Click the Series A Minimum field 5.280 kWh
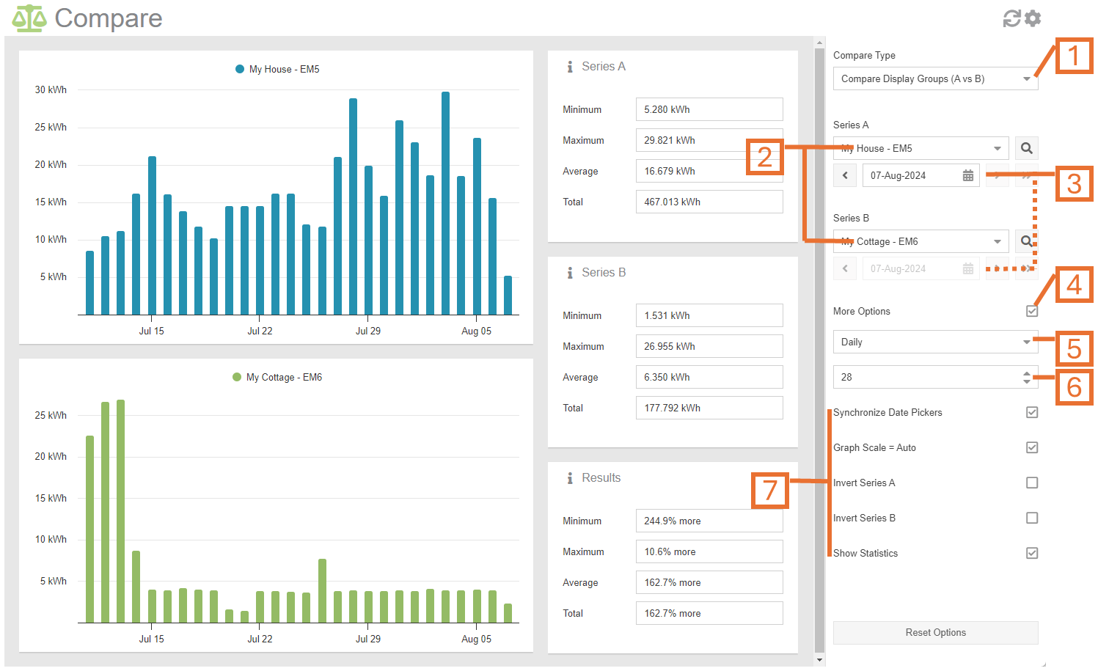Screen dimensions: 1098x671 coord(709,109)
